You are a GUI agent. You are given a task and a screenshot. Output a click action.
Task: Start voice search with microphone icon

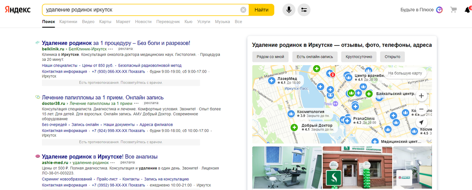click(289, 10)
